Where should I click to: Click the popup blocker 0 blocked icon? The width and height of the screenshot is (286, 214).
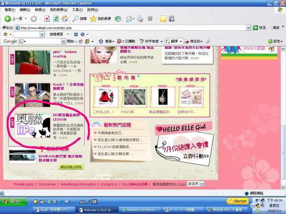[x=119, y=41]
